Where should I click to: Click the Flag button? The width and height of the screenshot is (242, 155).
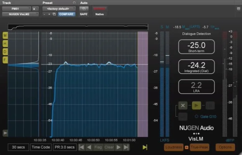[x=98, y=147]
